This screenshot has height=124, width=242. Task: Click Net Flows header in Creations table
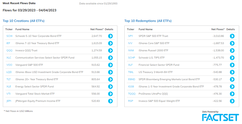click(x=97, y=29)
